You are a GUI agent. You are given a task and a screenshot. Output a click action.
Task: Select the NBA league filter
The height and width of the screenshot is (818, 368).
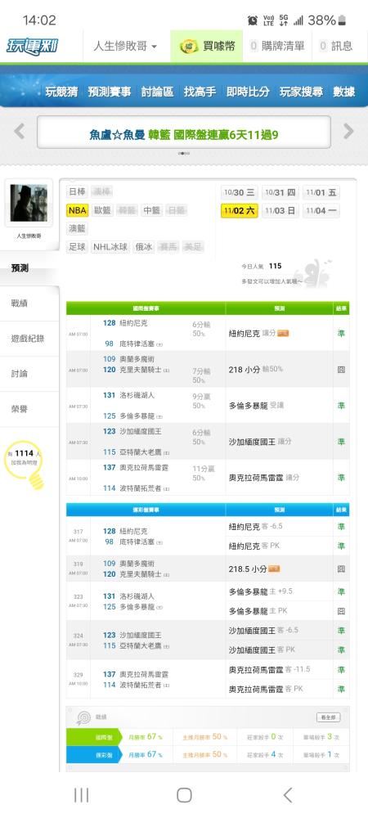coord(77,210)
